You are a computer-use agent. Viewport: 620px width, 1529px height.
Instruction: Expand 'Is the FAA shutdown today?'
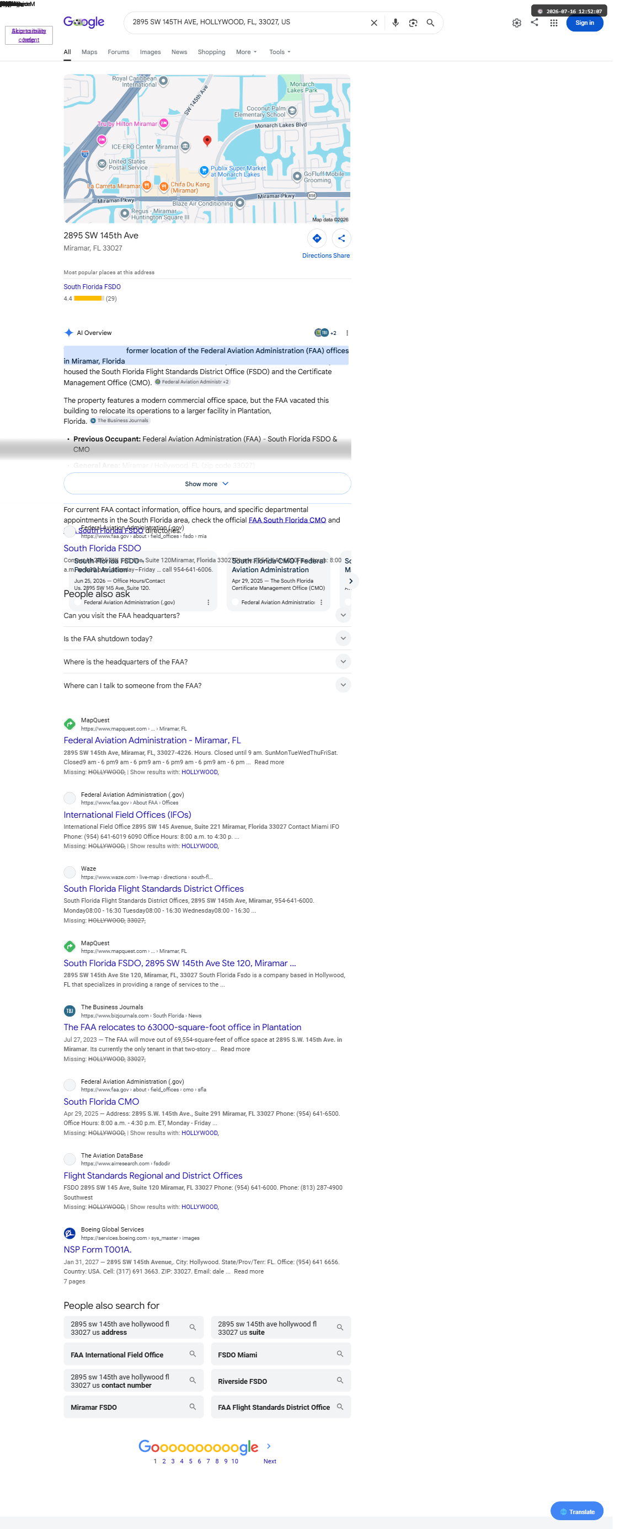click(x=207, y=638)
